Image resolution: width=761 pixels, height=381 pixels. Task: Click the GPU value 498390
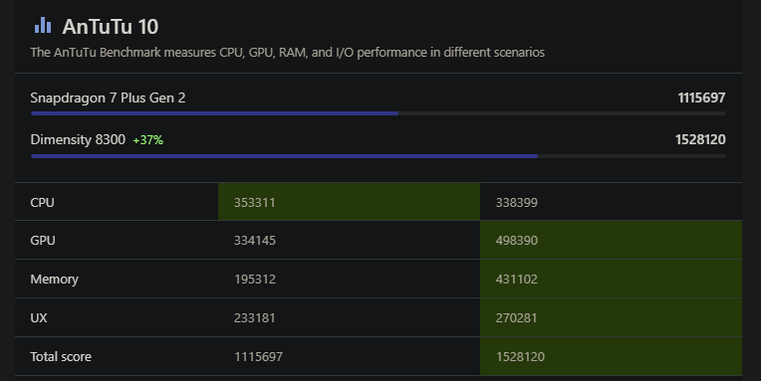coord(516,241)
